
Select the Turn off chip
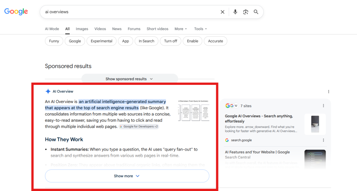click(170, 41)
